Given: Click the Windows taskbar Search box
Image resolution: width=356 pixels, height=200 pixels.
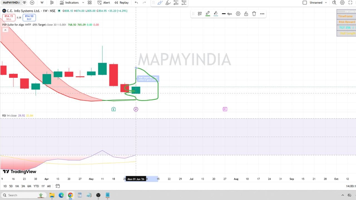Looking at the screenshot, I should 23,195.
